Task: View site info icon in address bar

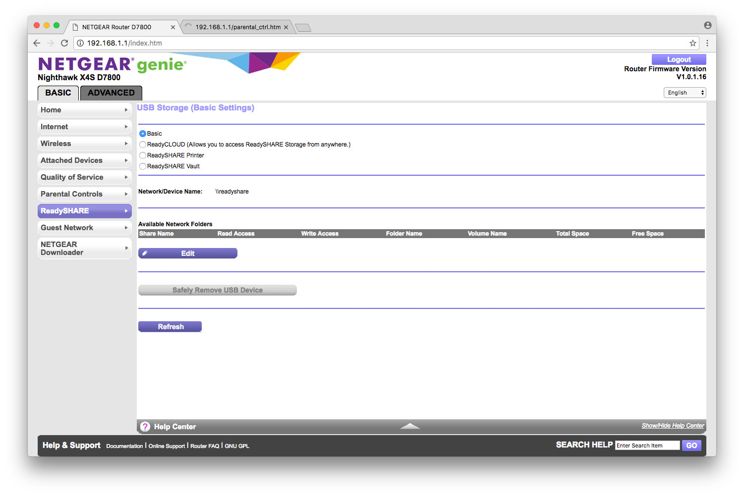Action: (80, 43)
